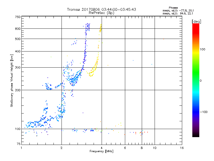The image size is (214, 161).
Task: Click the y-axis tick label "600"
Action: [x=18, y=29]
